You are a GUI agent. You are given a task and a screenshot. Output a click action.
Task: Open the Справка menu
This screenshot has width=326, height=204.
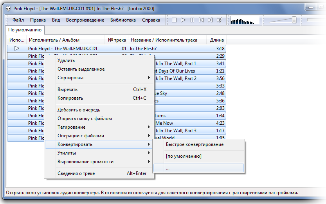coord(151,20)
